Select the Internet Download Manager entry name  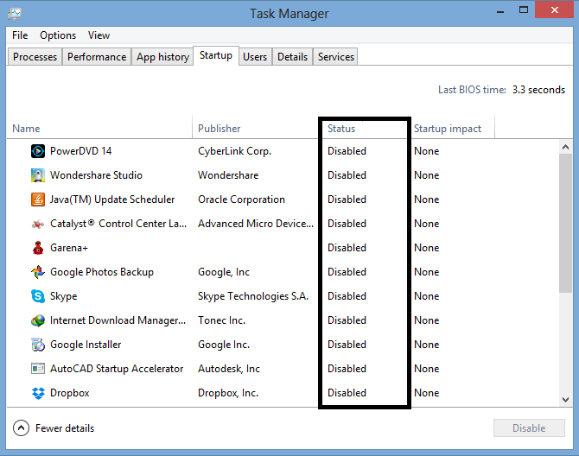coord(118,320)
